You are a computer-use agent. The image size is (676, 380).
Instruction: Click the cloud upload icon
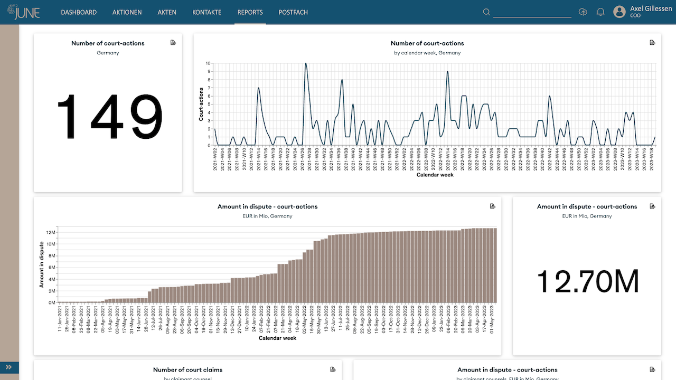(583, 12)
